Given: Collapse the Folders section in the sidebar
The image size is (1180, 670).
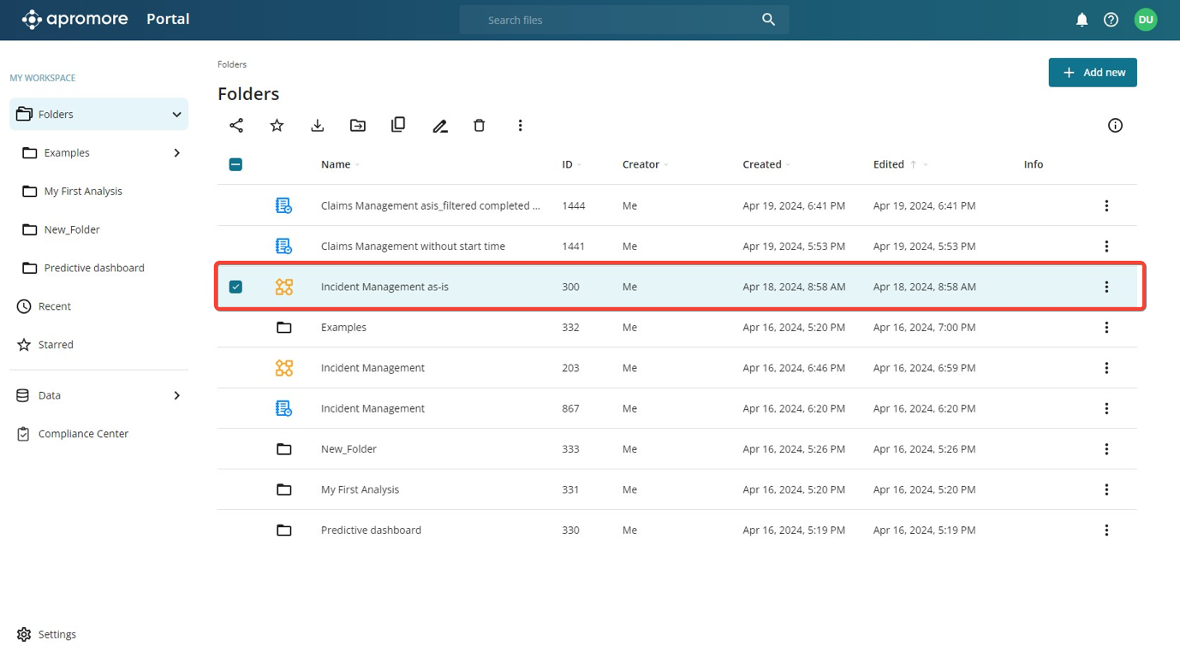Looking at the screenshot, I should [176, 115].
